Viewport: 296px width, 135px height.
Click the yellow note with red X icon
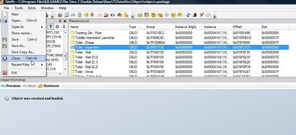coord(160,15)
